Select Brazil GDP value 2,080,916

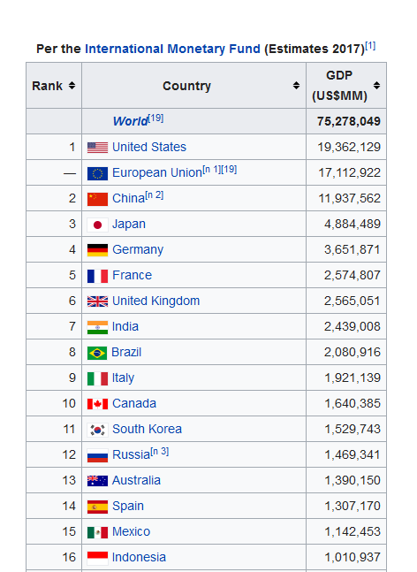point(353,352)
